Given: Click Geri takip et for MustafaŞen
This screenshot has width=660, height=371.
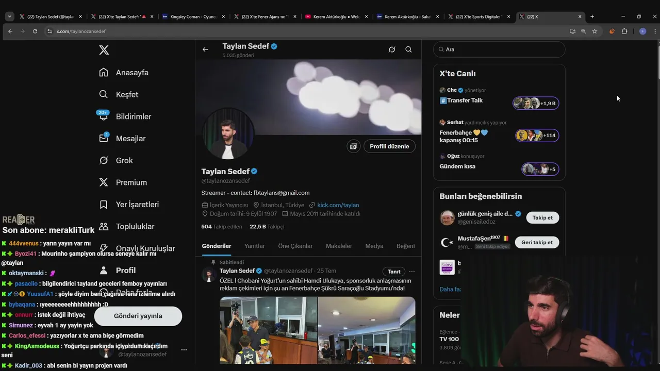Looking at the screenshot, I should [537, 242].
